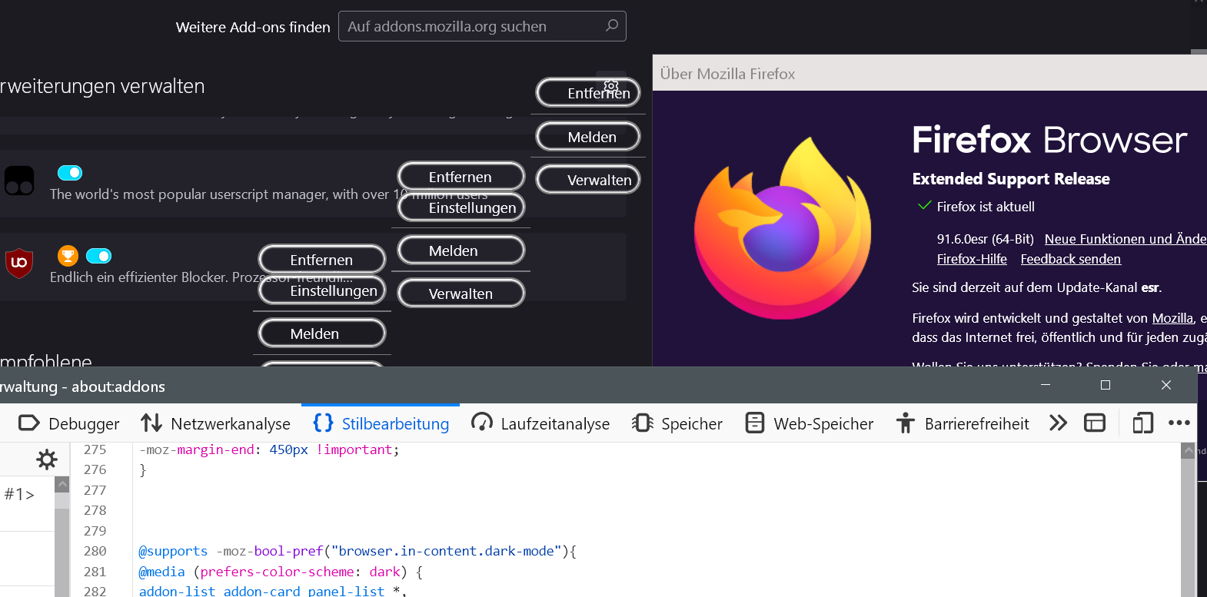Open the 'Neue Funktionen und Ände…' link

(x=1126, y=239)
